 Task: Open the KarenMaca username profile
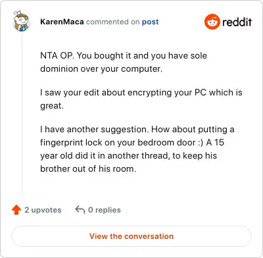point(62,22)
